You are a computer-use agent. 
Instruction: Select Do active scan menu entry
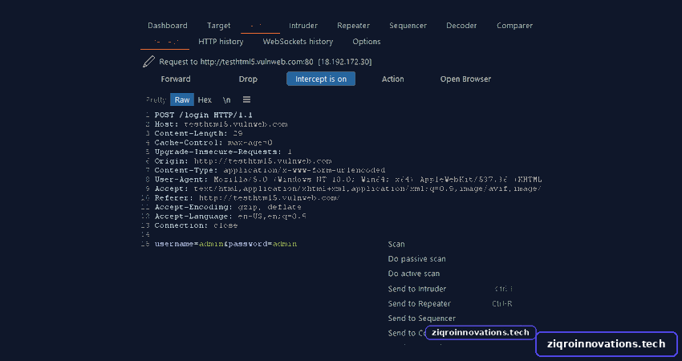point(414,274)
